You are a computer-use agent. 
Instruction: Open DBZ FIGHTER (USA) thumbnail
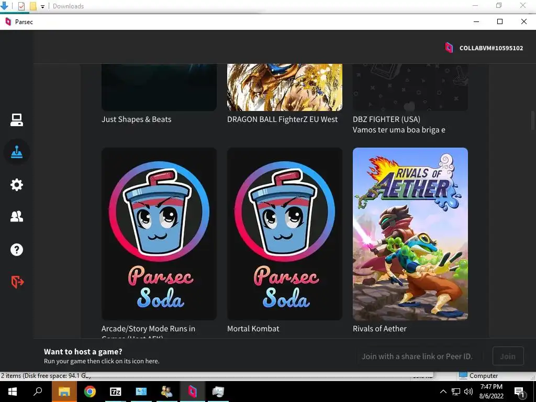click(x=410, y=87)
